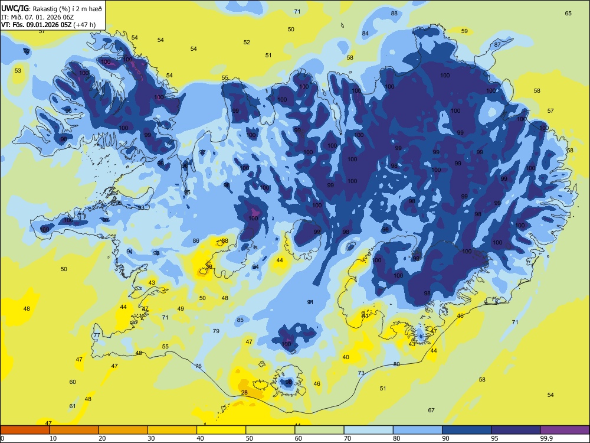Viewport: 590px width, 443px height.
Task: Click the humidity value '28' on the map
Action: pos(244,393)
